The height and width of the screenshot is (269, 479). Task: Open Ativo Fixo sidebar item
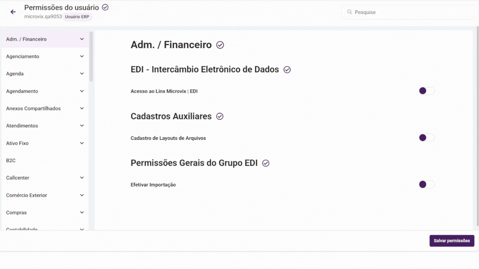point(17,143)
